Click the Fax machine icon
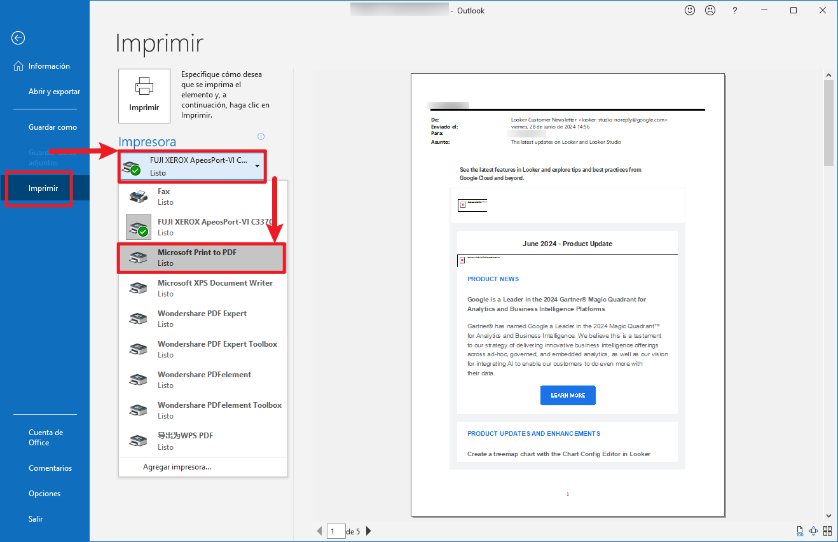The width and height of the screenshot is (838, 542). (138, 197)
